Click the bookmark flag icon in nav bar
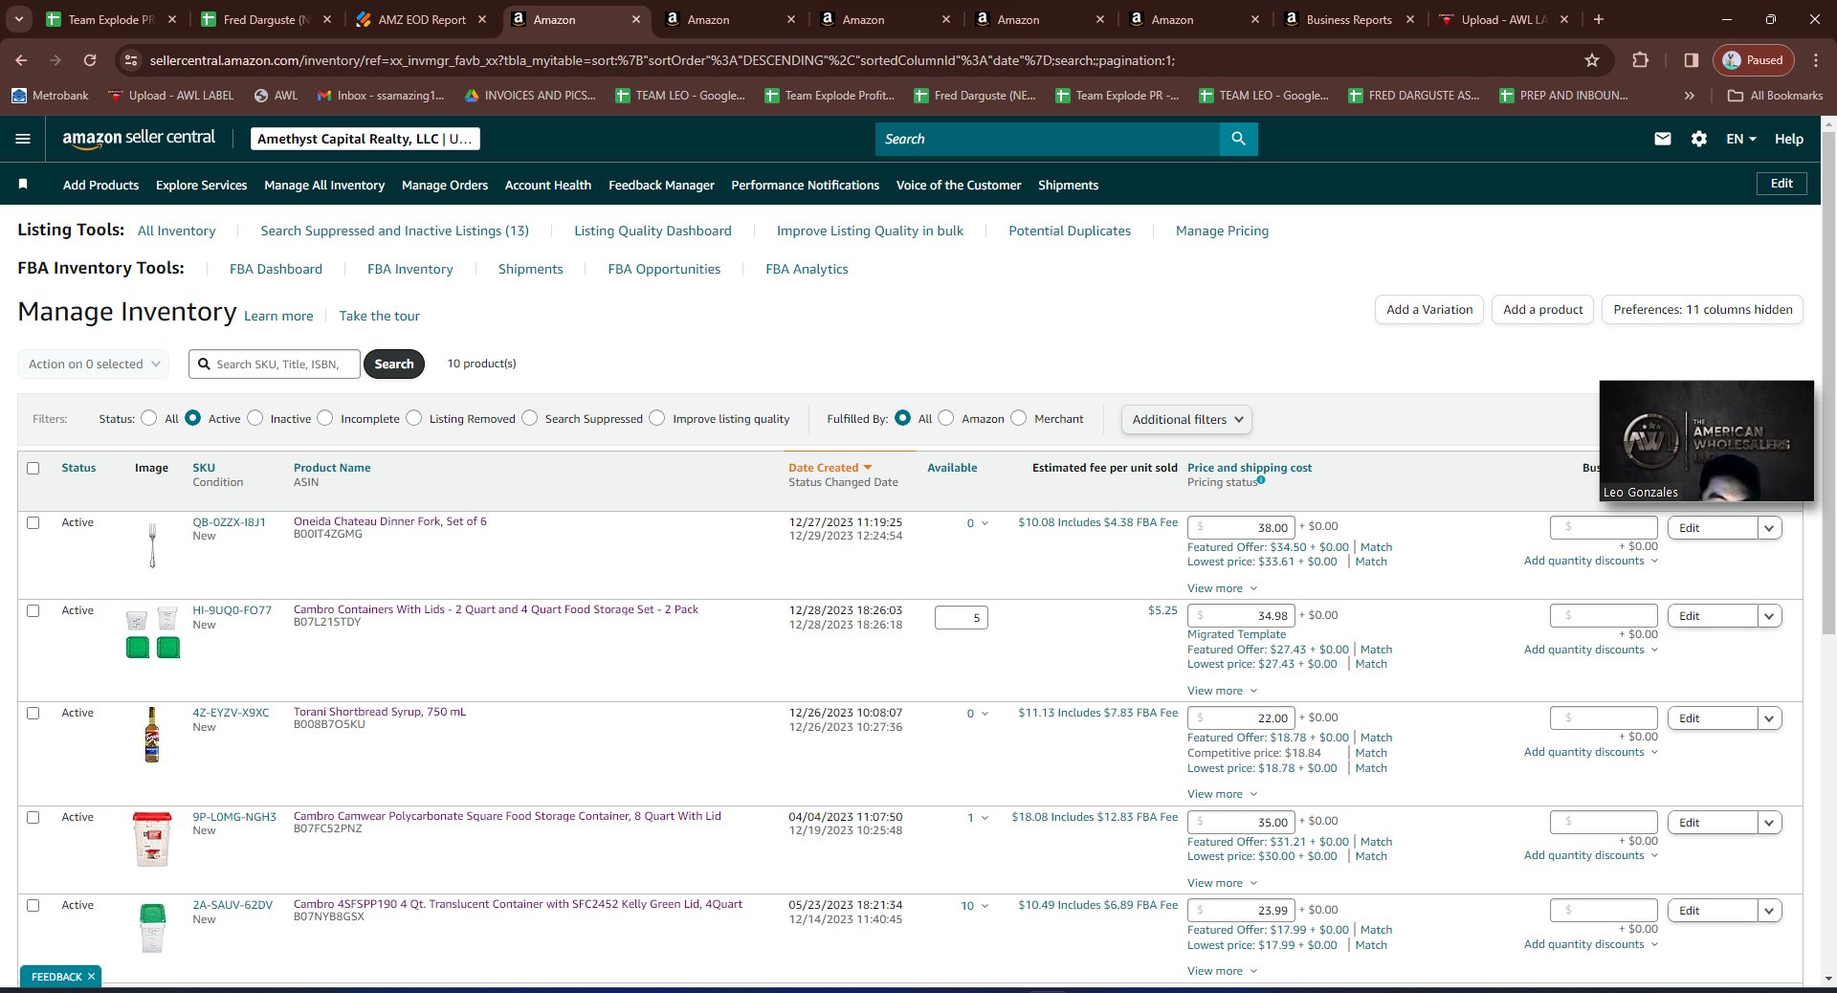 tap(23, 184)
